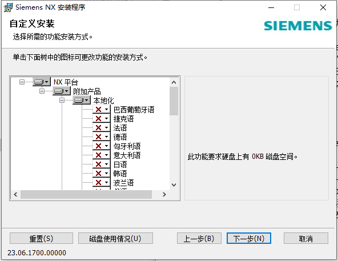
Task: Open the red X dropdown for 韩语
Action: 102,174
